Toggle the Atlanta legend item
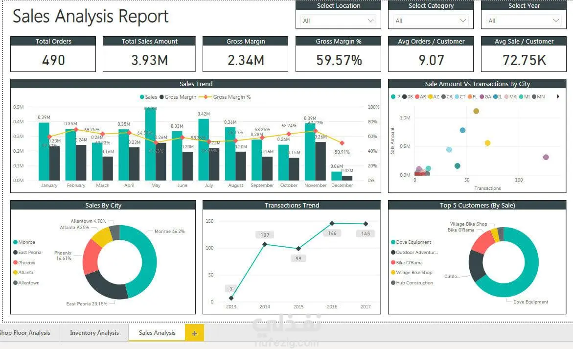 pos(23,273)
